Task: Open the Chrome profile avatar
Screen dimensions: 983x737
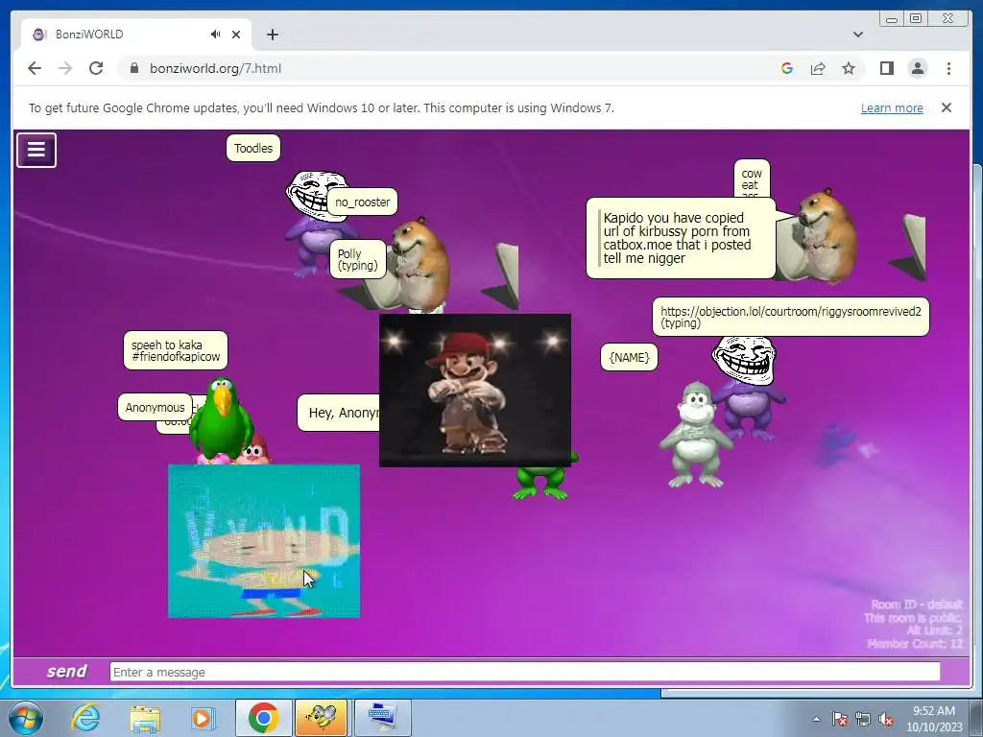Action: point(918,68)
